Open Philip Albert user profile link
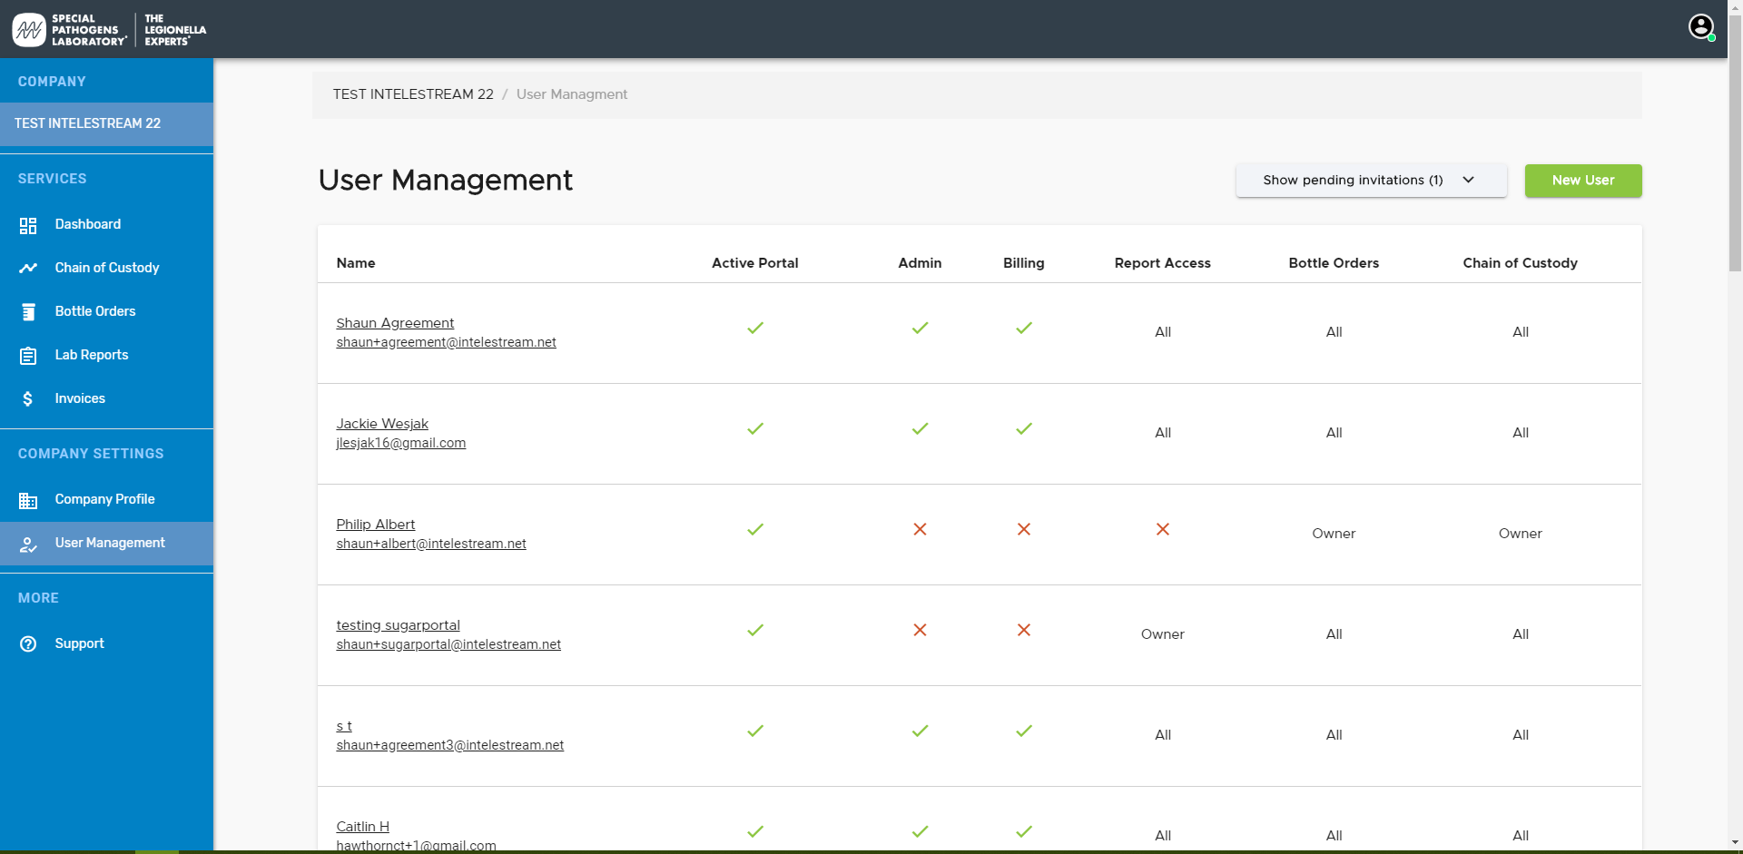The height and width of the screenshot is (854, 1743). click(x=376, y=525)
